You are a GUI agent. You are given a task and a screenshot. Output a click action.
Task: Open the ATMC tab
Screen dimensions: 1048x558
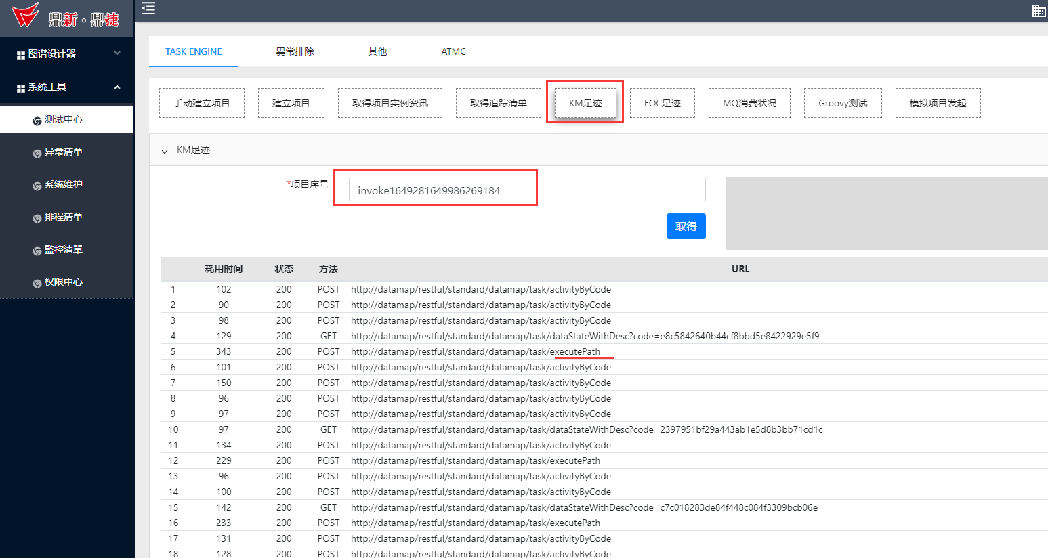click(x=453, y=51)
